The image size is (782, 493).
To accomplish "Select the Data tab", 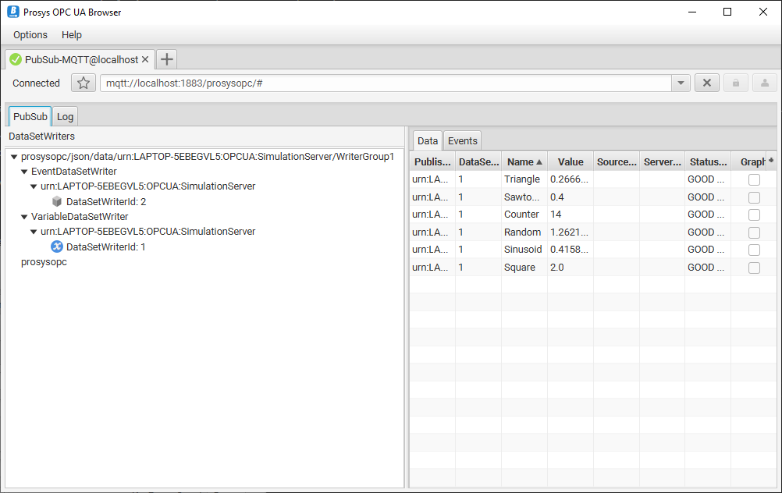I will (428, 140).
